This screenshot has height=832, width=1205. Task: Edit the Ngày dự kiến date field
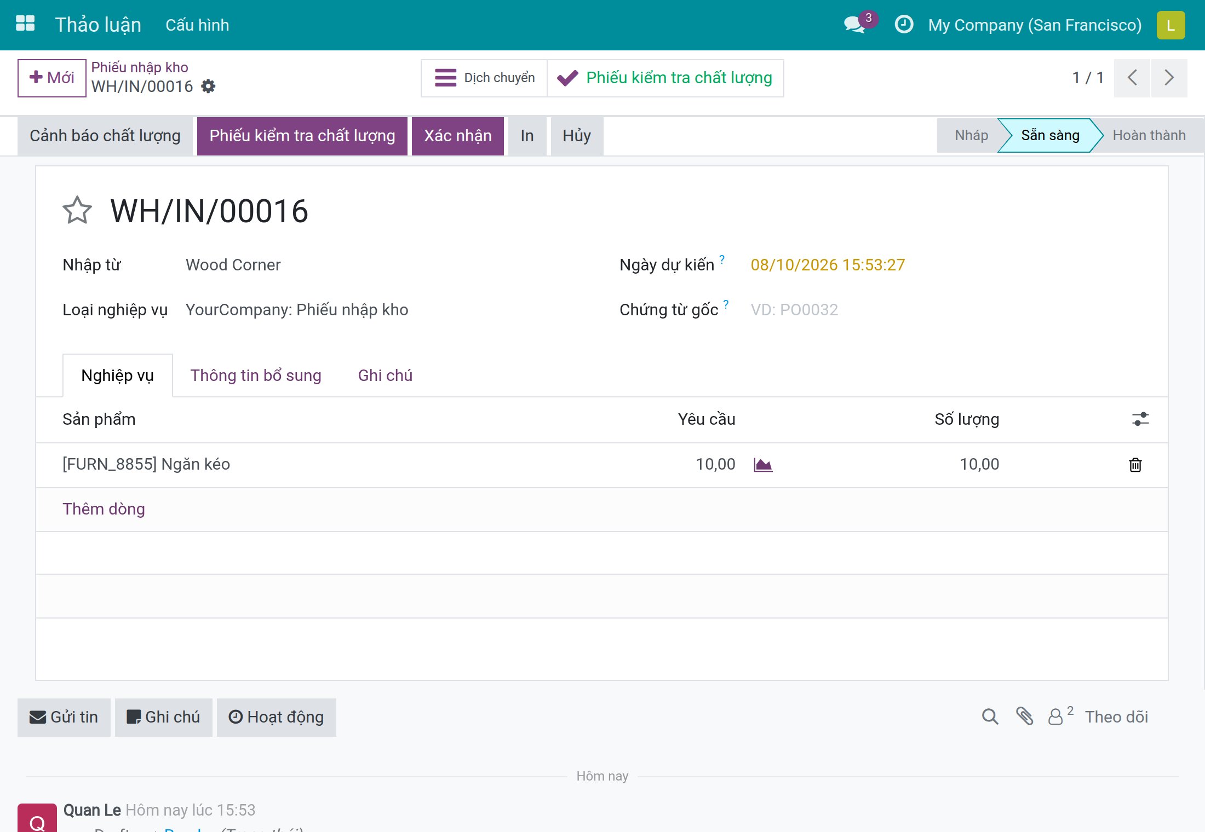(x=827, y=265)
